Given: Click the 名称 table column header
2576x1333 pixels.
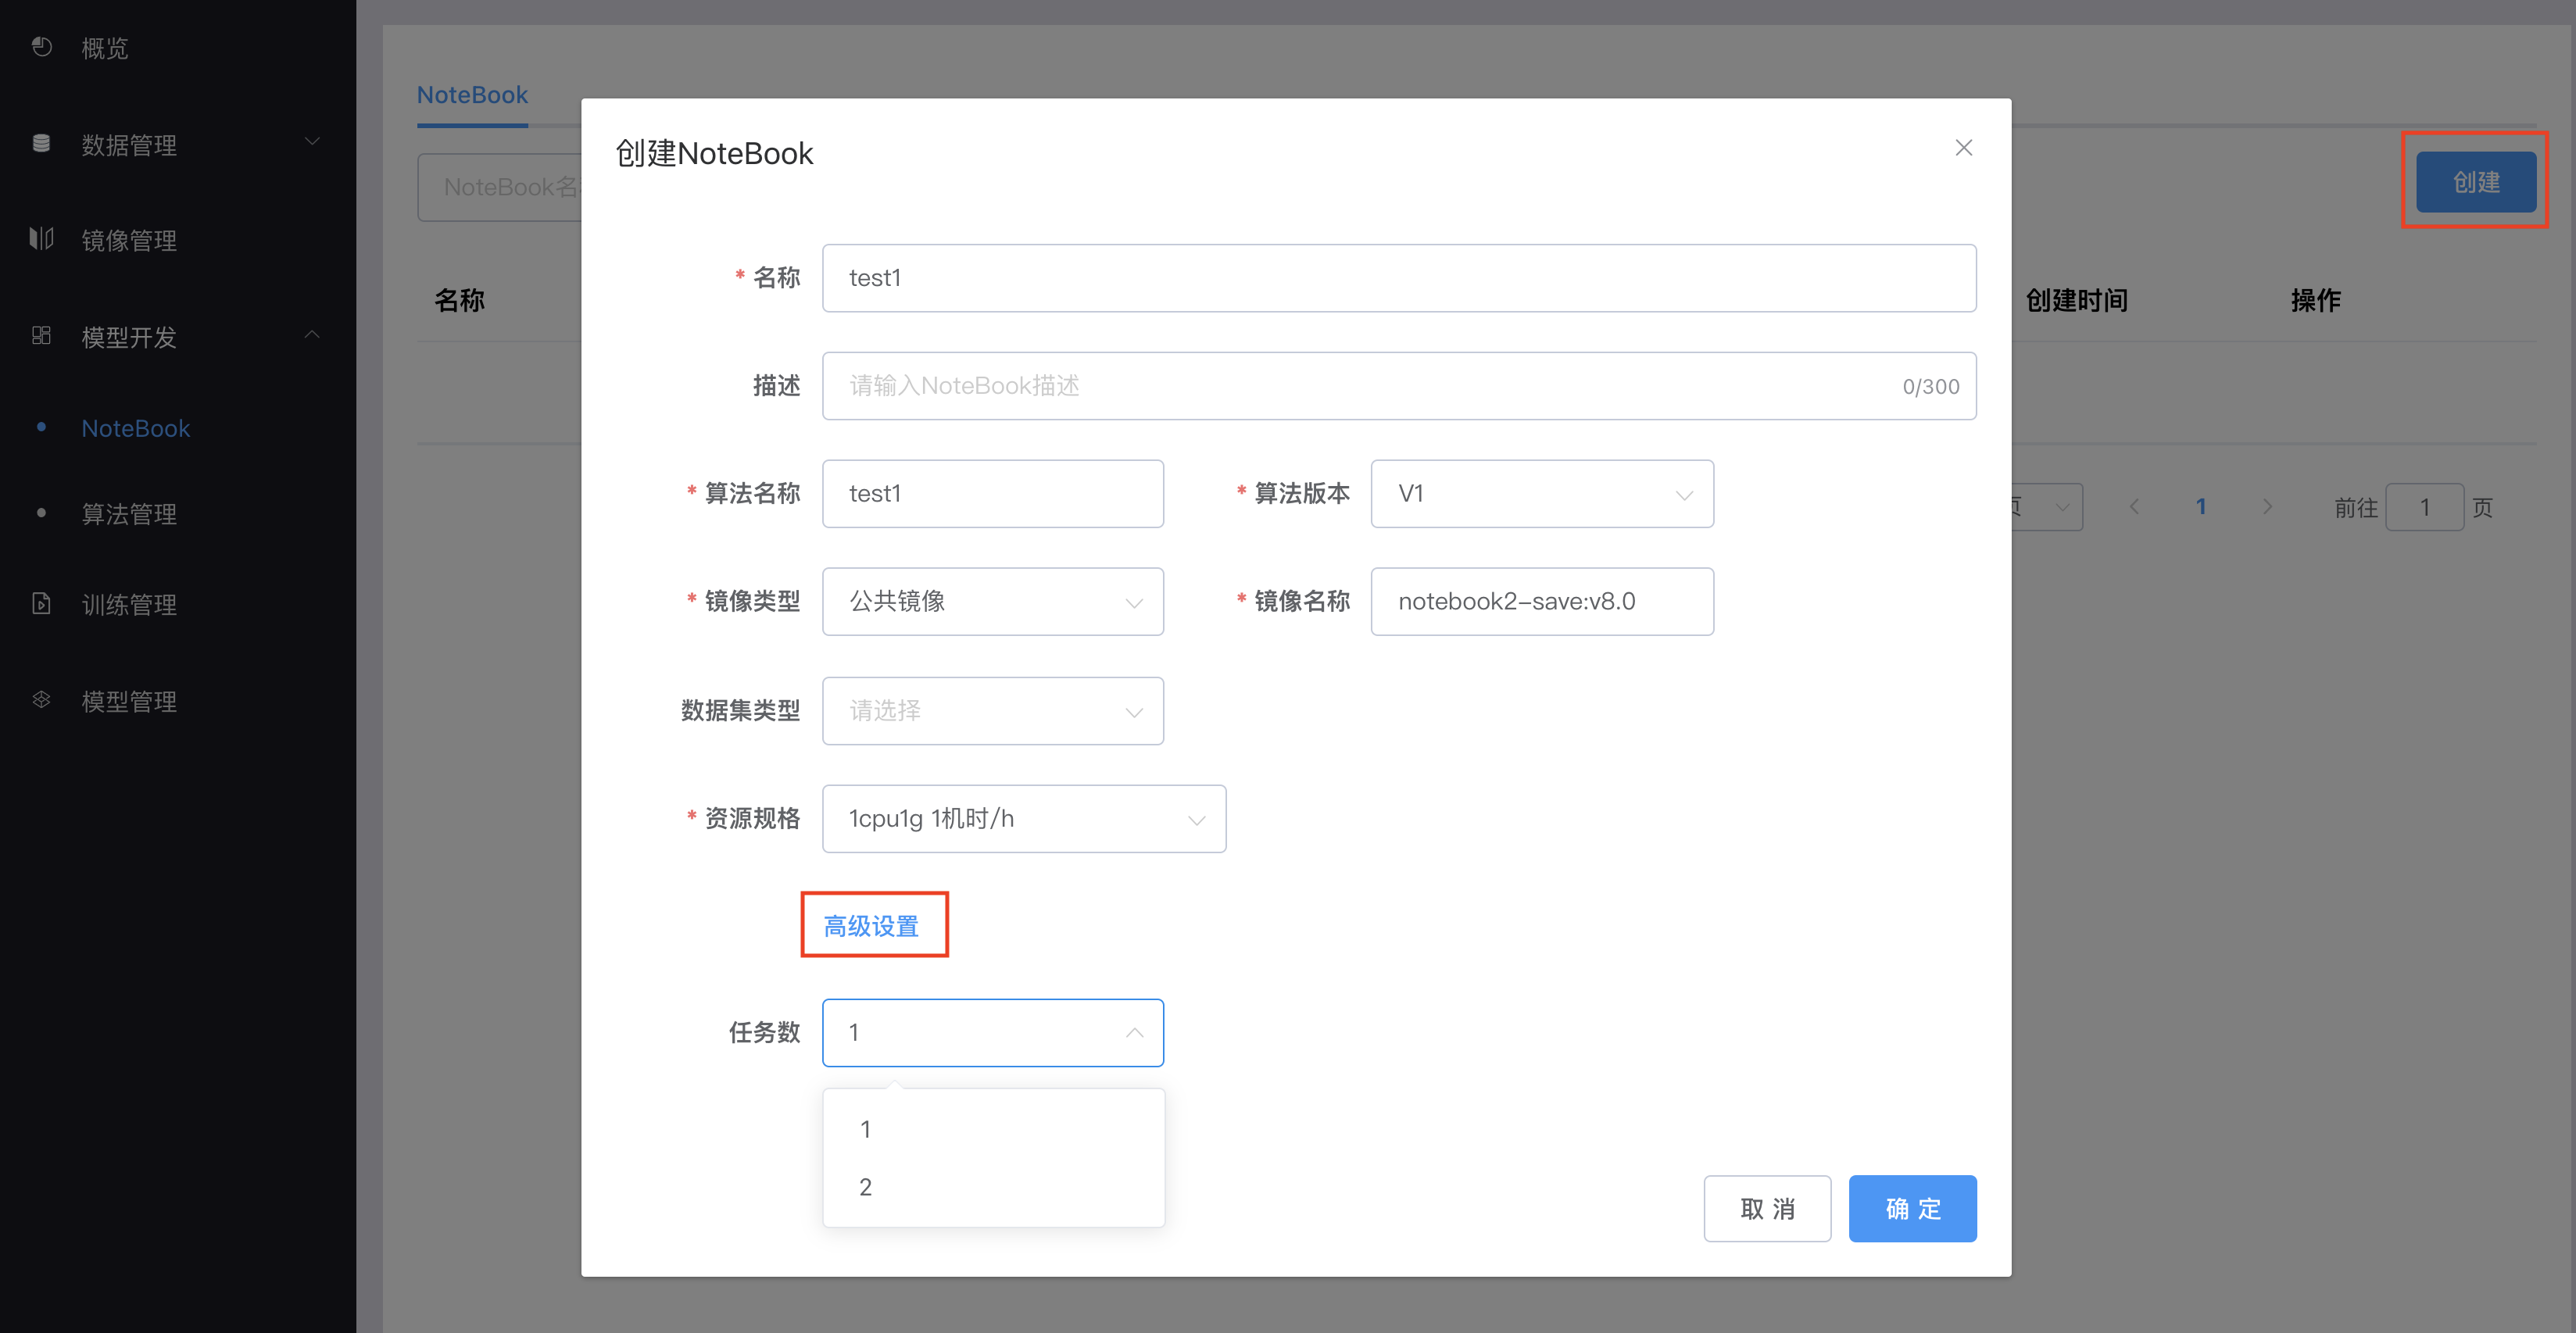Looking at the screenshot, I should pos(459,300).
